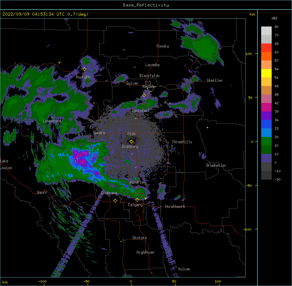Screen dimensions: 292x286
Task: Pick the 42–39 dBZ magenta legend swatch
Action: (x=266, y=107)
